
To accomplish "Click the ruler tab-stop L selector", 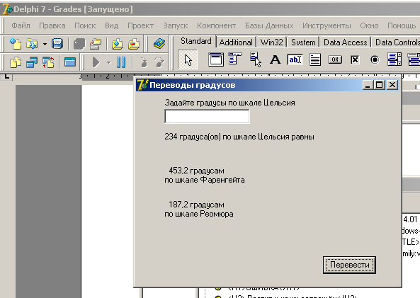I will coord(7,77).
